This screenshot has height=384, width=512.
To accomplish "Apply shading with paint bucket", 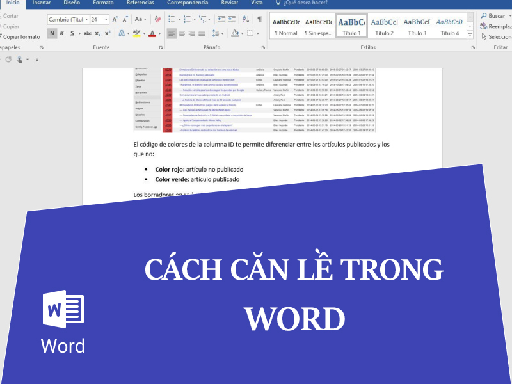I will pos(235,33).
